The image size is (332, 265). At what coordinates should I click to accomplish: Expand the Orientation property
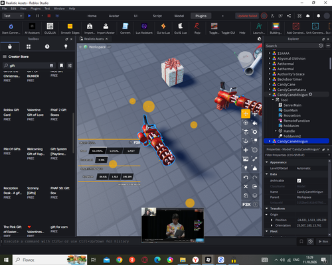pos(272,225)
